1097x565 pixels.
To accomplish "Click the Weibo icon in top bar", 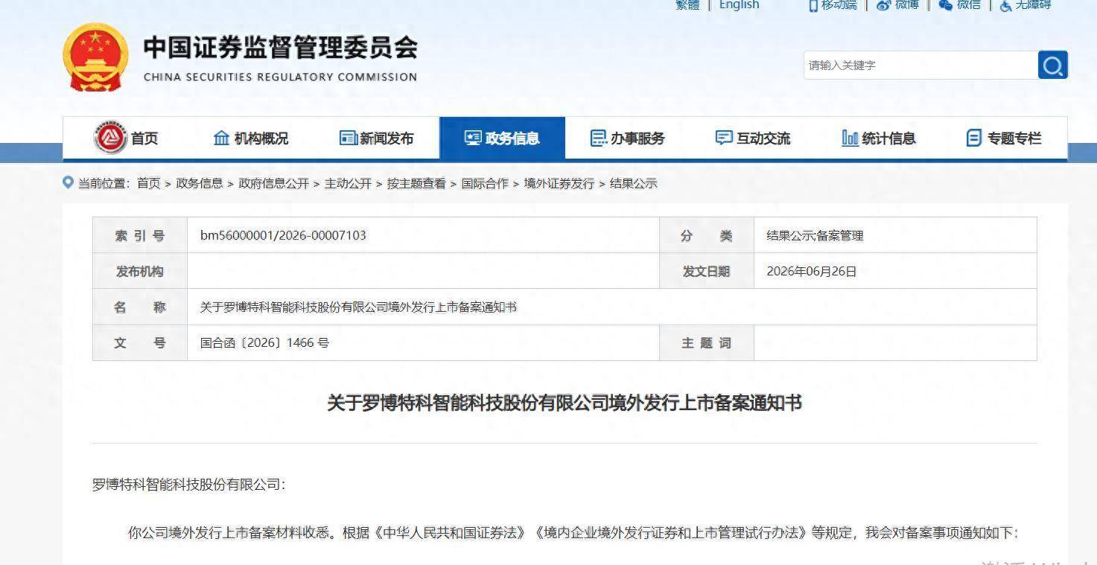I will [x=883, y=5].
